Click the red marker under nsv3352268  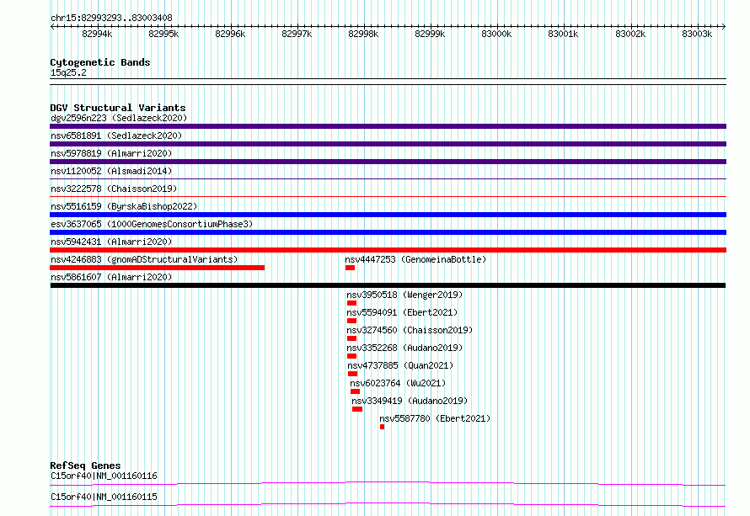pos(351,356)
